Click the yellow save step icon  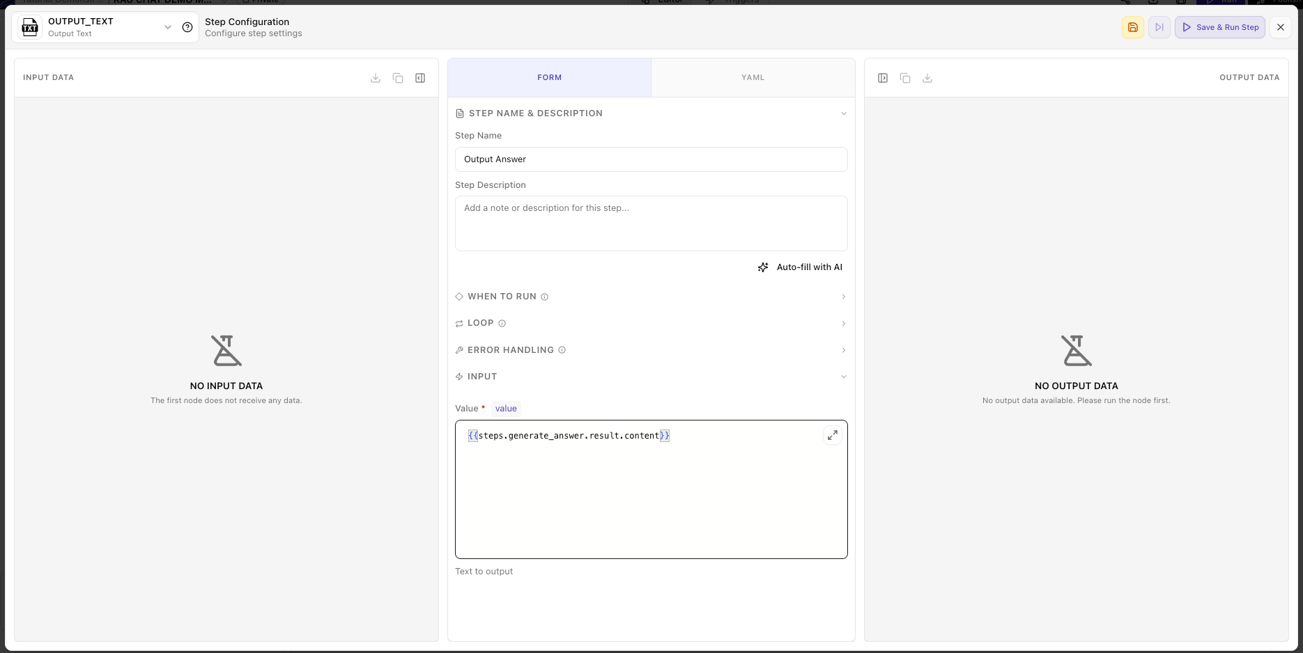[x=1133, y=27]
